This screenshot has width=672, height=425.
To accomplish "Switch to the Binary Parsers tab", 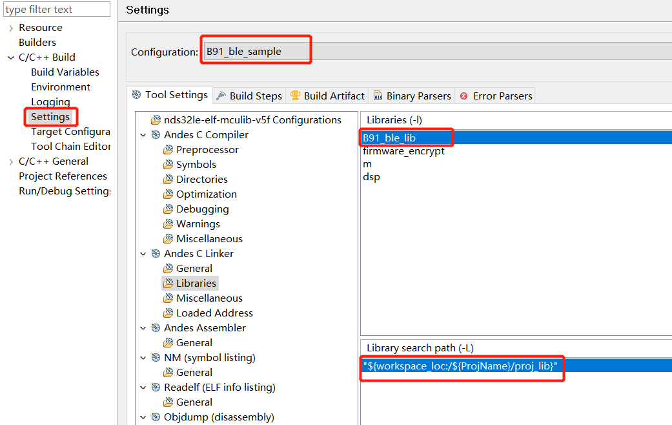I will click(x=412, y=96).
